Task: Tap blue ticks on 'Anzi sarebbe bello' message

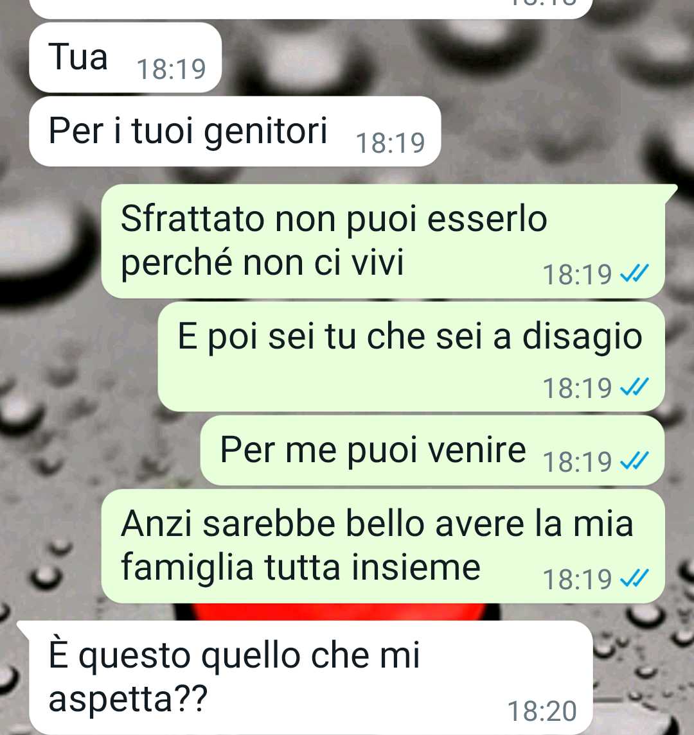Action: 634,578
